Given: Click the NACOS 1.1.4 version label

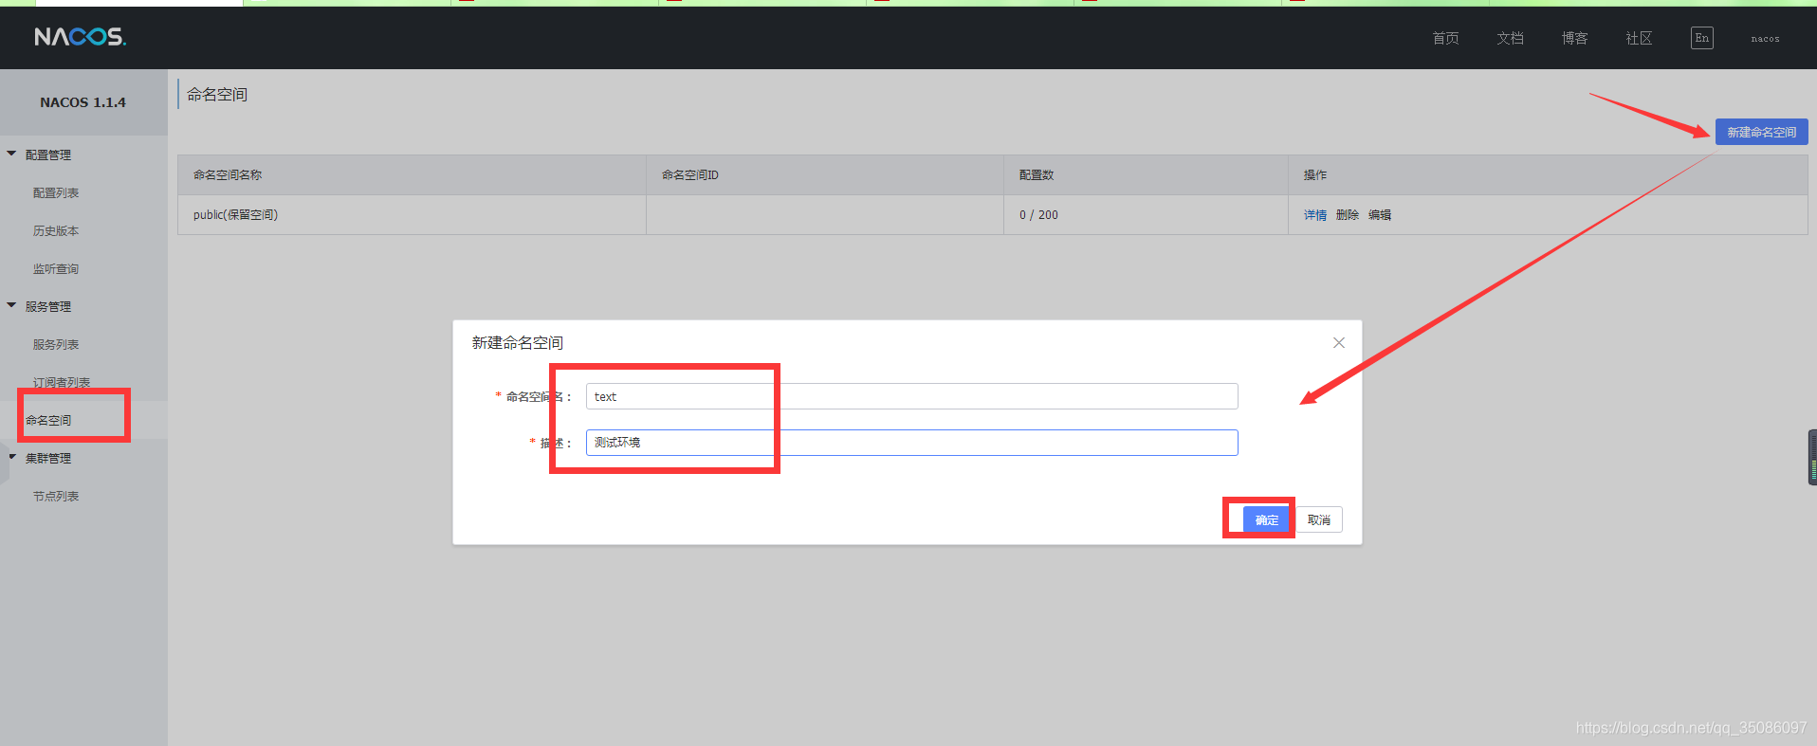Looking at the screenshot, I should (83, 102).
